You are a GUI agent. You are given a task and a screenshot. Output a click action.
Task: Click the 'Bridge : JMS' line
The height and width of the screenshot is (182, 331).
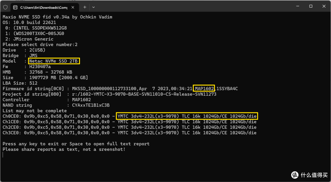coord(20,56)
